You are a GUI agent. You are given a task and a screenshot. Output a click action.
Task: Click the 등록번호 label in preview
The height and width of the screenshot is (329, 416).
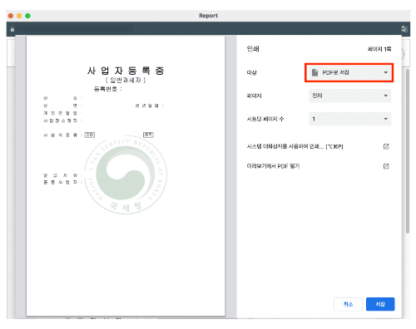coord(107,89)
